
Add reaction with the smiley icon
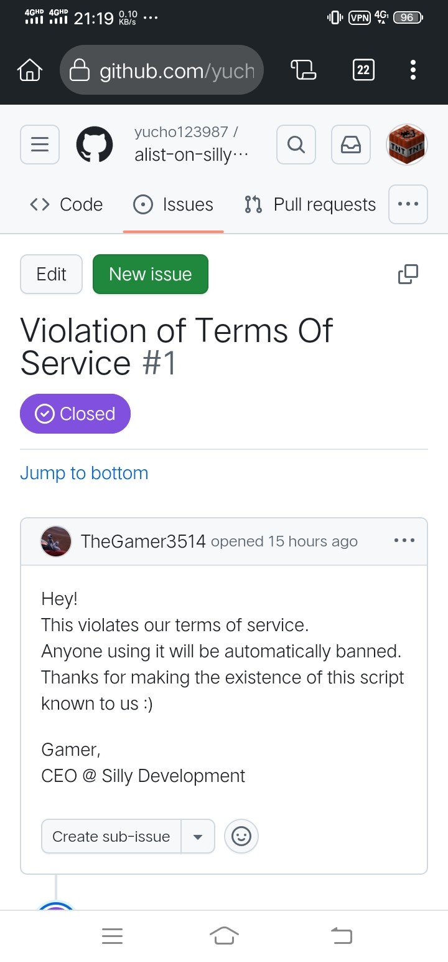(241, 836)
